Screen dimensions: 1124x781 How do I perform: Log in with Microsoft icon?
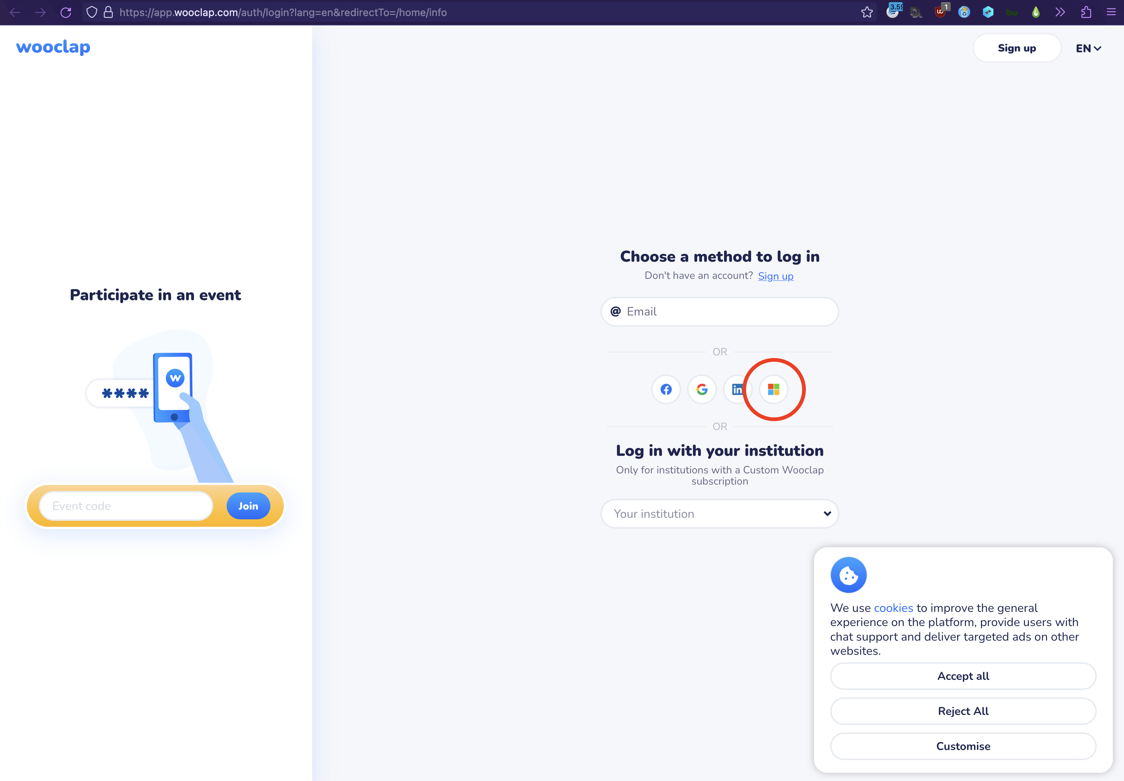[773, 389]
